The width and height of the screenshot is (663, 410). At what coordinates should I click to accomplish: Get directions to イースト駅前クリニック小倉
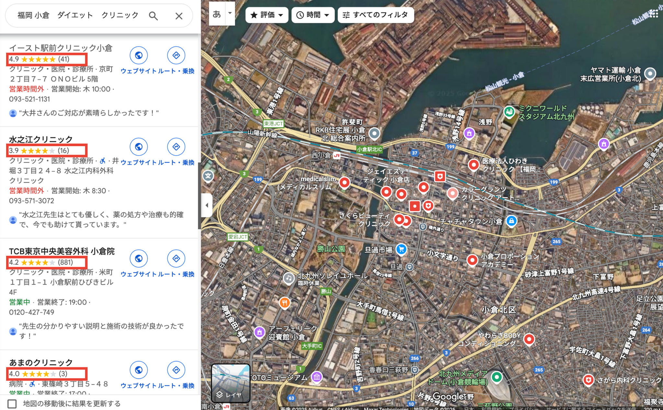176,55
